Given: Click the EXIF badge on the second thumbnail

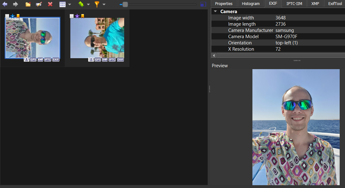Looking at the screenshot, I should point(120,60).
